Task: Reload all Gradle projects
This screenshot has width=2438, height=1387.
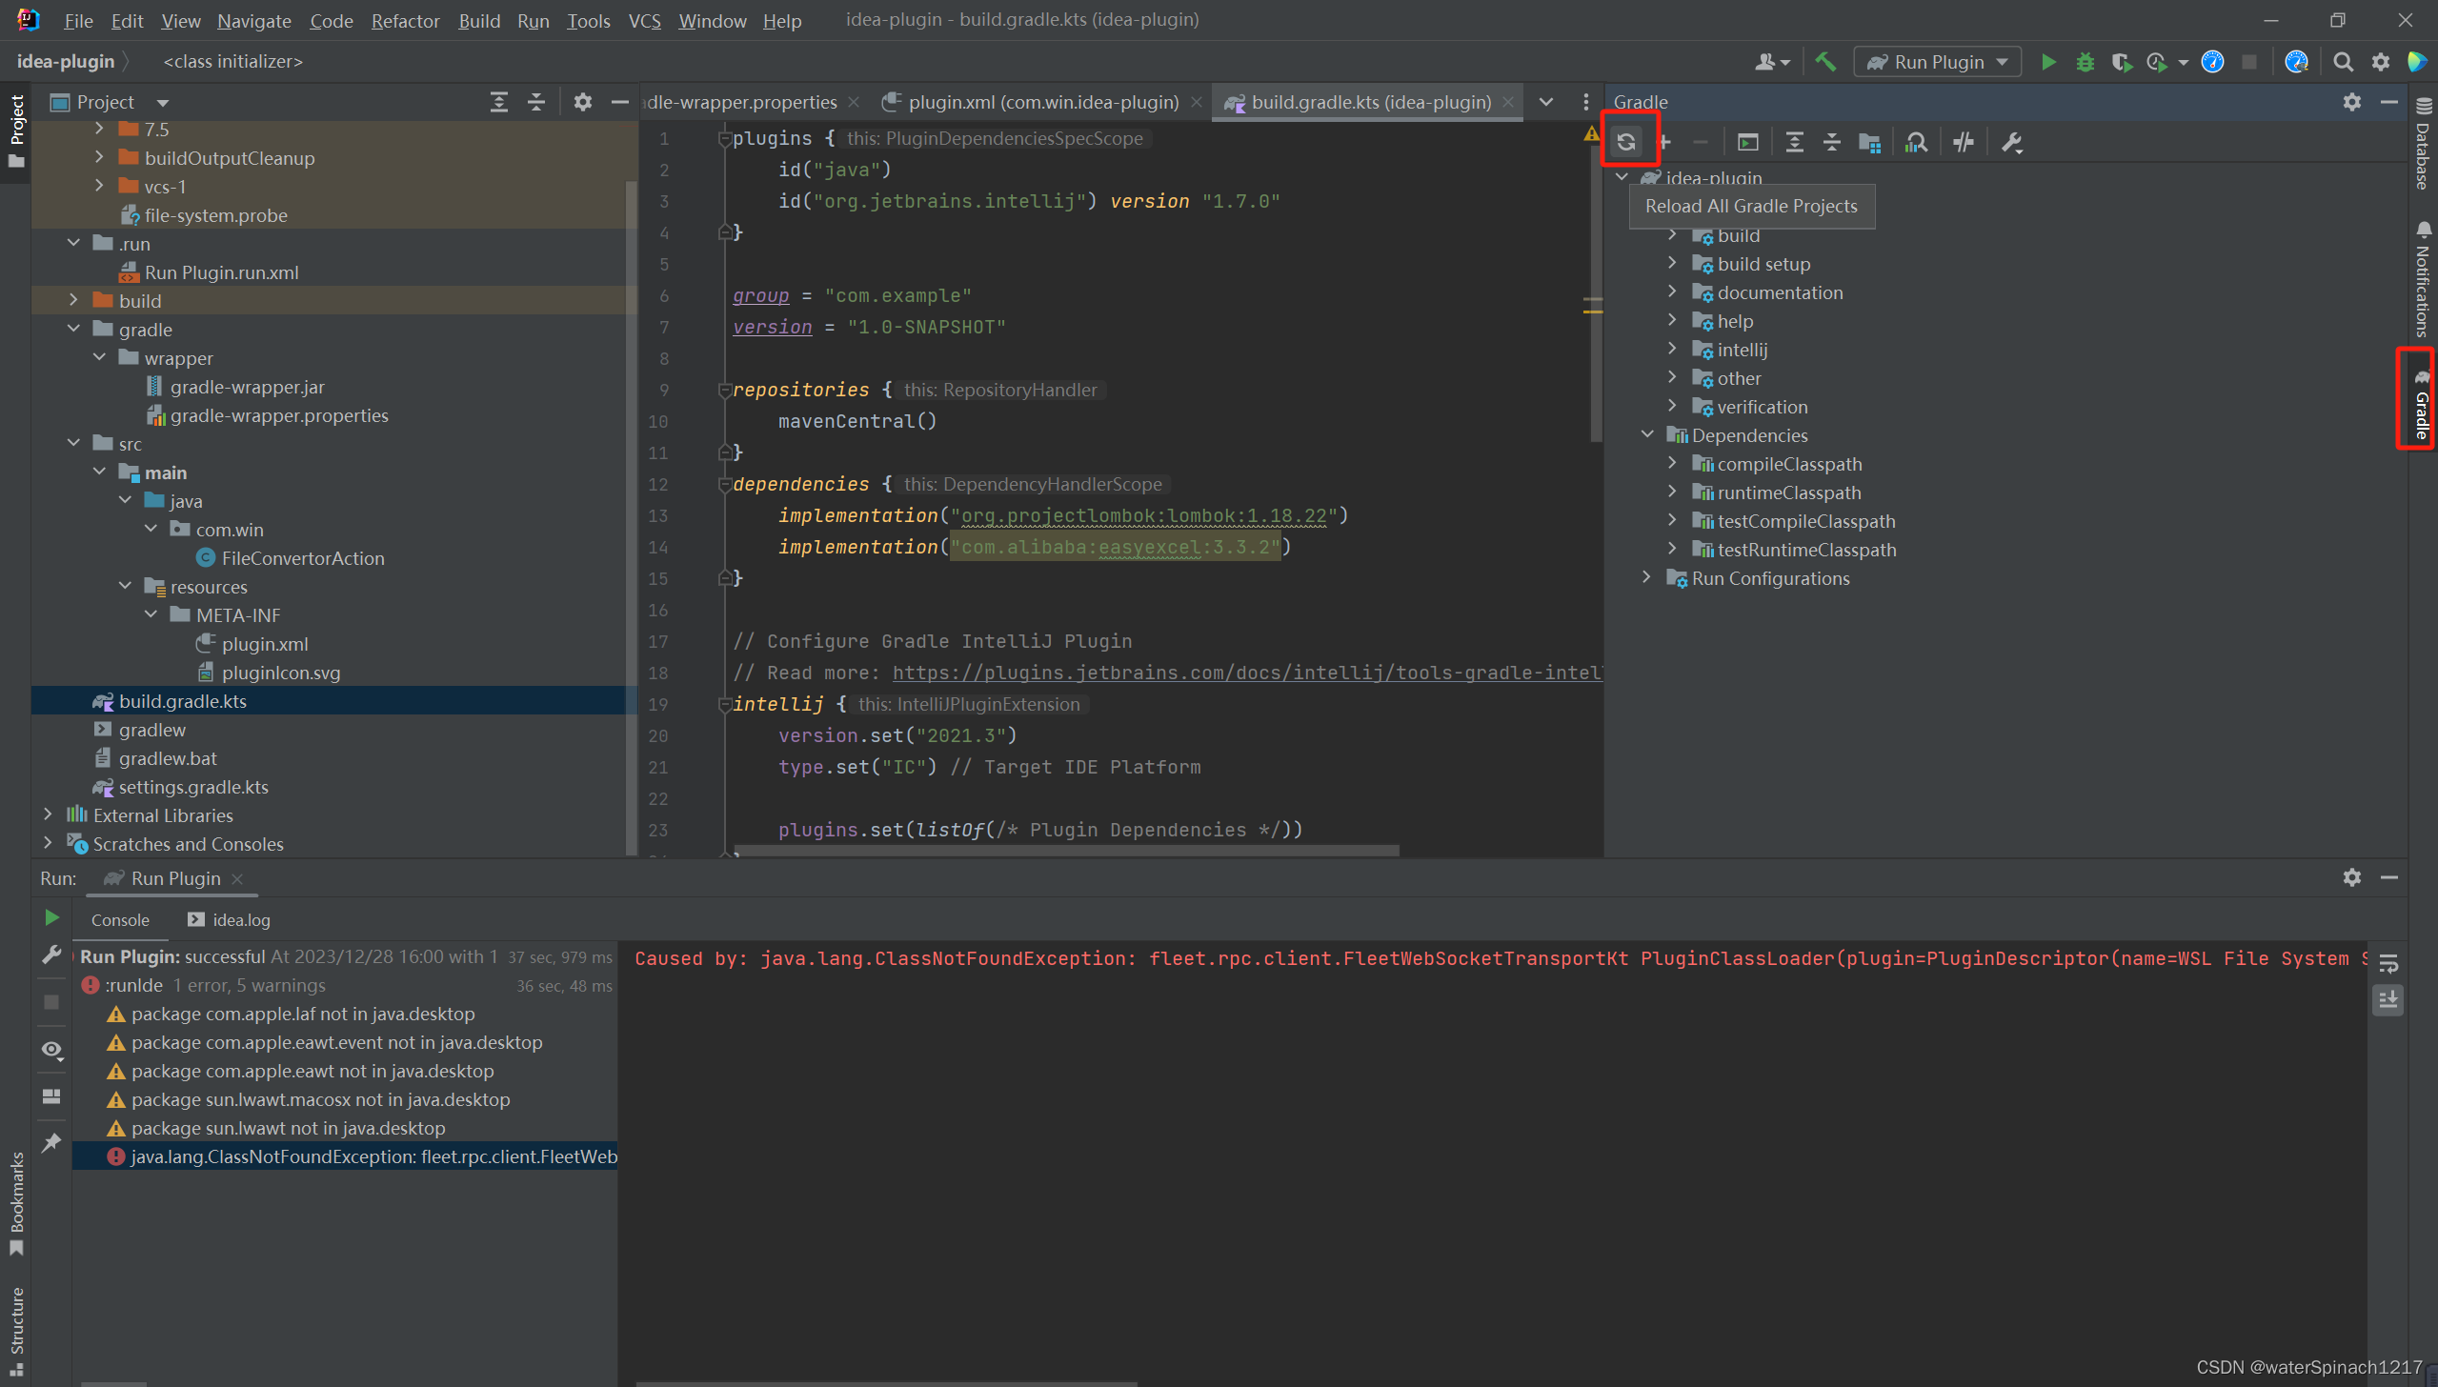Action: (x=1626, y=142)
